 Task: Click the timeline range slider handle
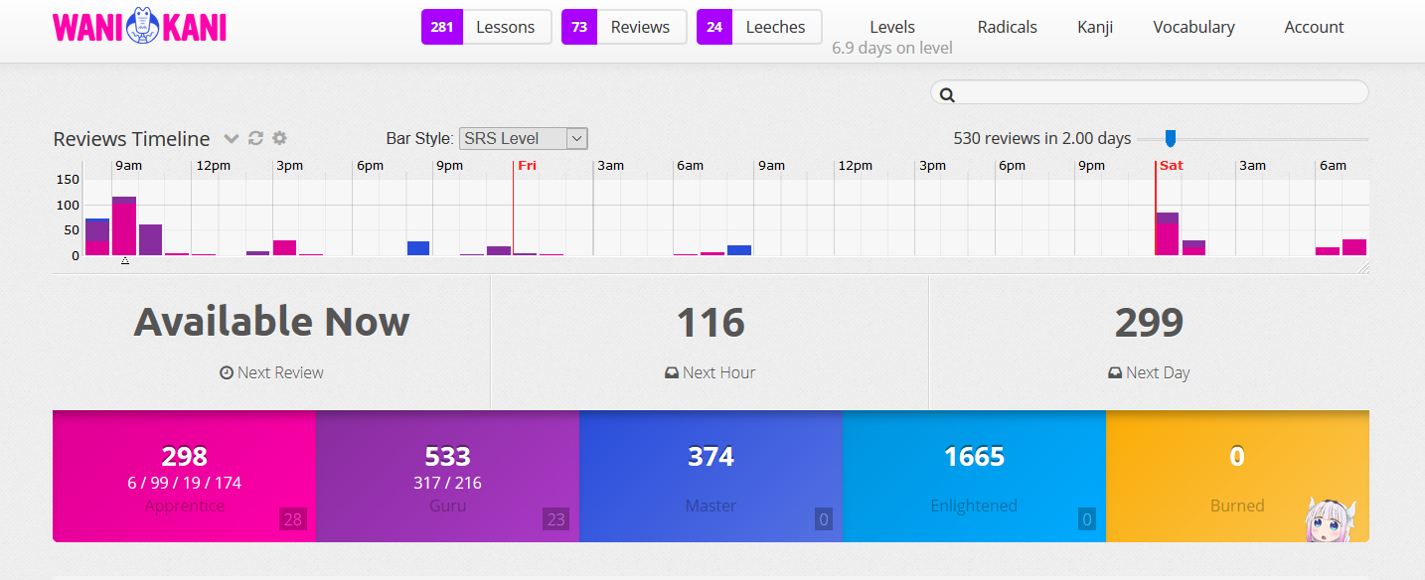click(1171, 138)
